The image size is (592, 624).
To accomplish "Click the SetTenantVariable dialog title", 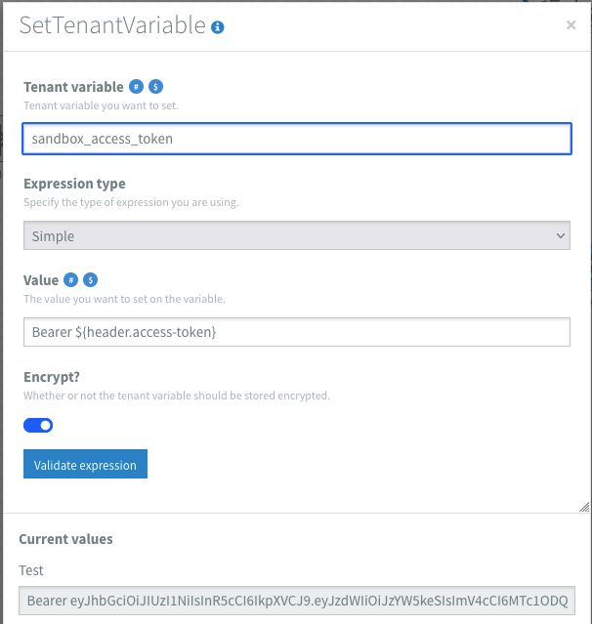I will pos(112,26).
